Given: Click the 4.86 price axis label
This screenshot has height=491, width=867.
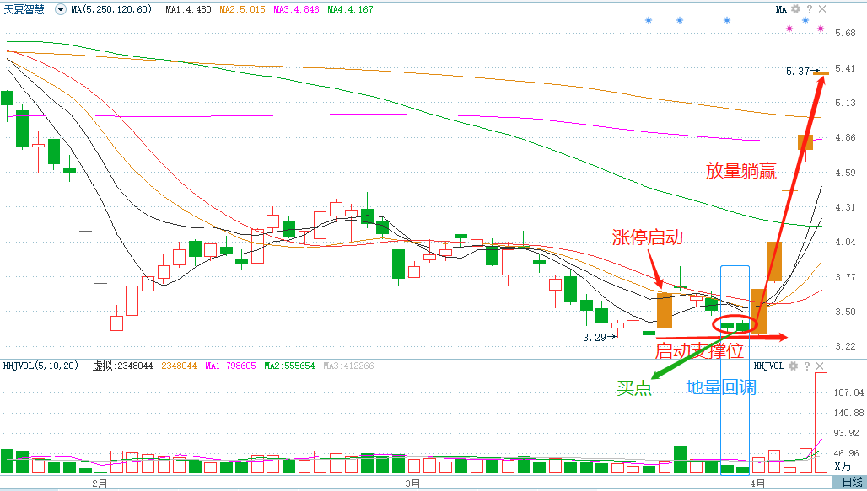Looking at the screenshot, I should point(845,137).
